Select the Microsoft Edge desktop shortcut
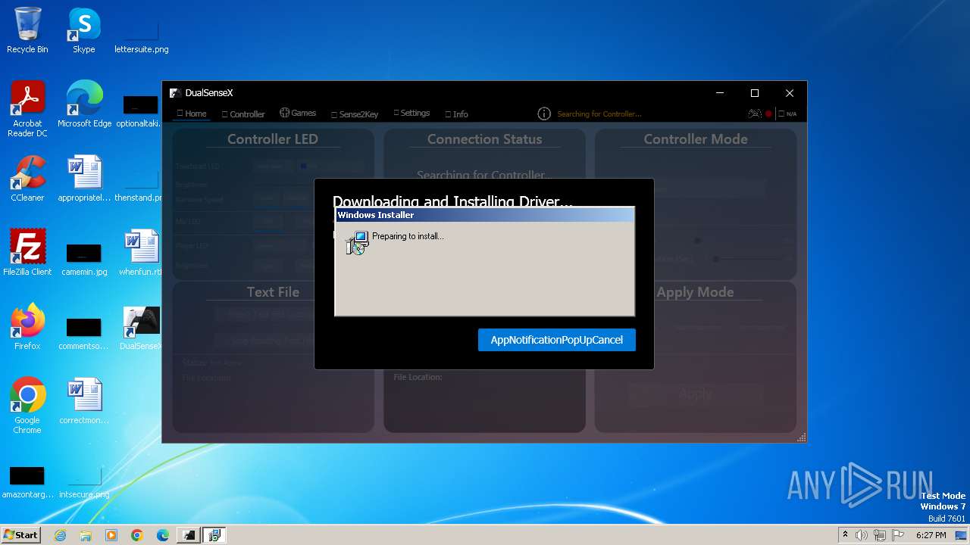The image size is (970, 545). (x=84, y=104)
